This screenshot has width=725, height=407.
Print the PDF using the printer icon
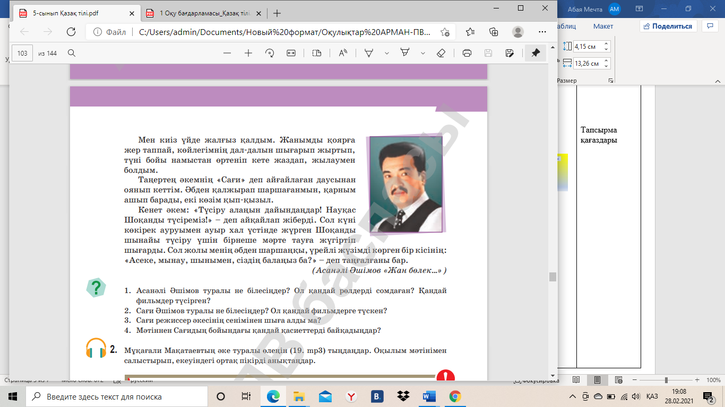tap(467, 53)
